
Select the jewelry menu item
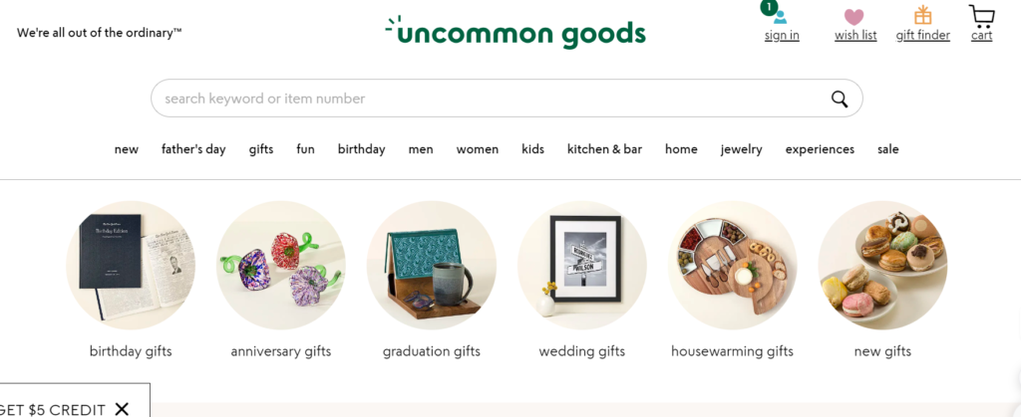pyautogui.click(x=741, y=149)
